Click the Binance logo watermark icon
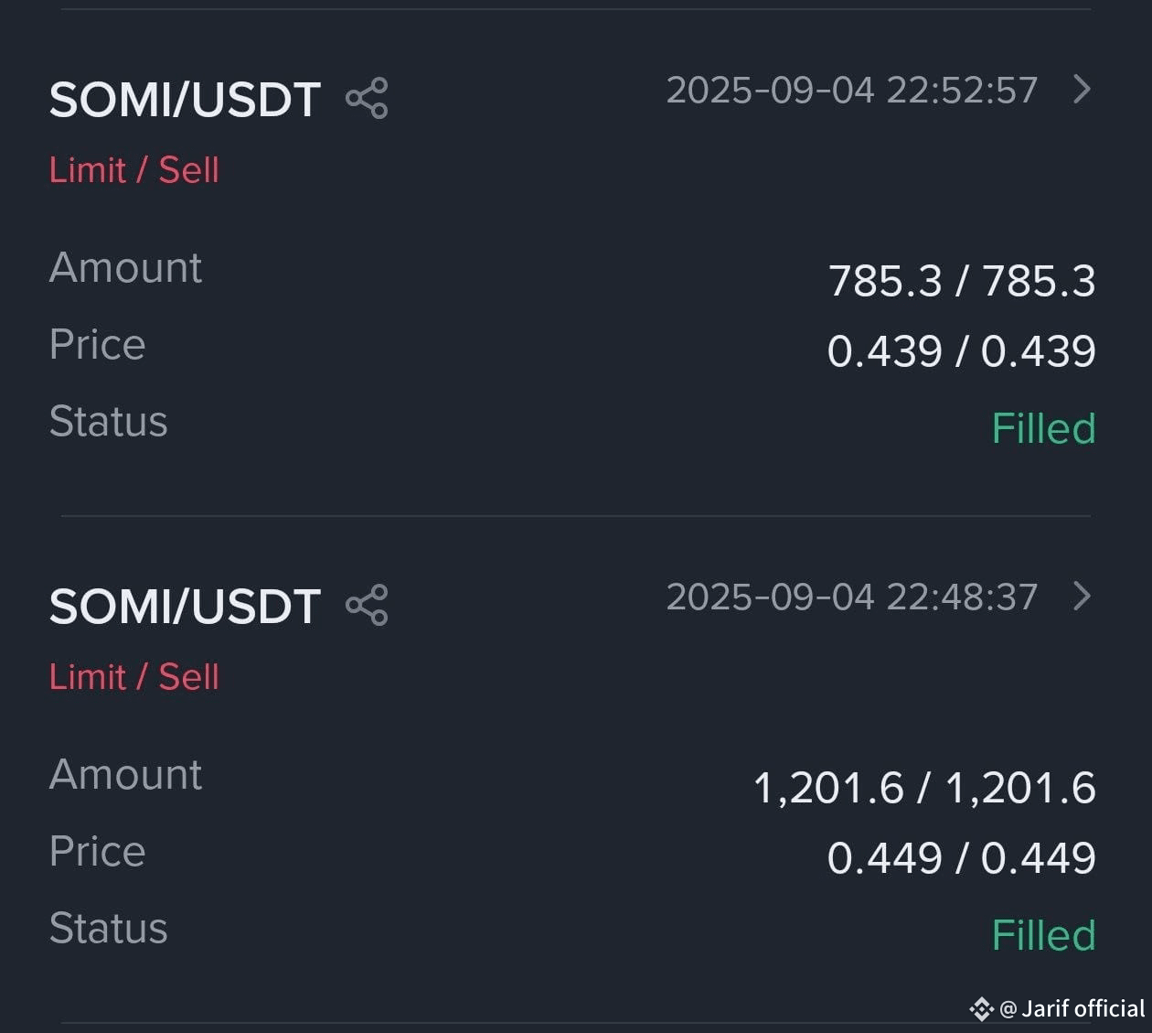The height and width of the screenshot is (1033, 1152). click(981, 1009)
